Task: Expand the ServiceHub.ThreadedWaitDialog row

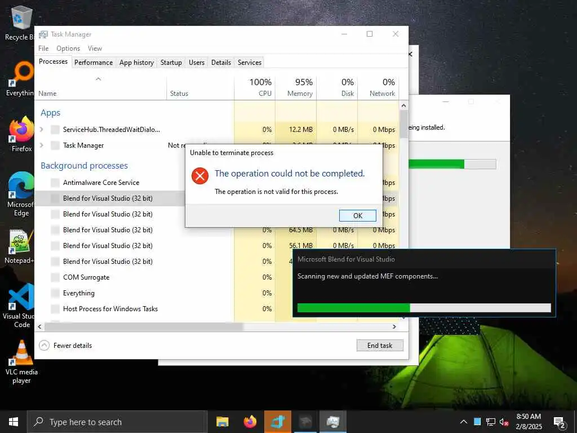Action: point(42,129)
